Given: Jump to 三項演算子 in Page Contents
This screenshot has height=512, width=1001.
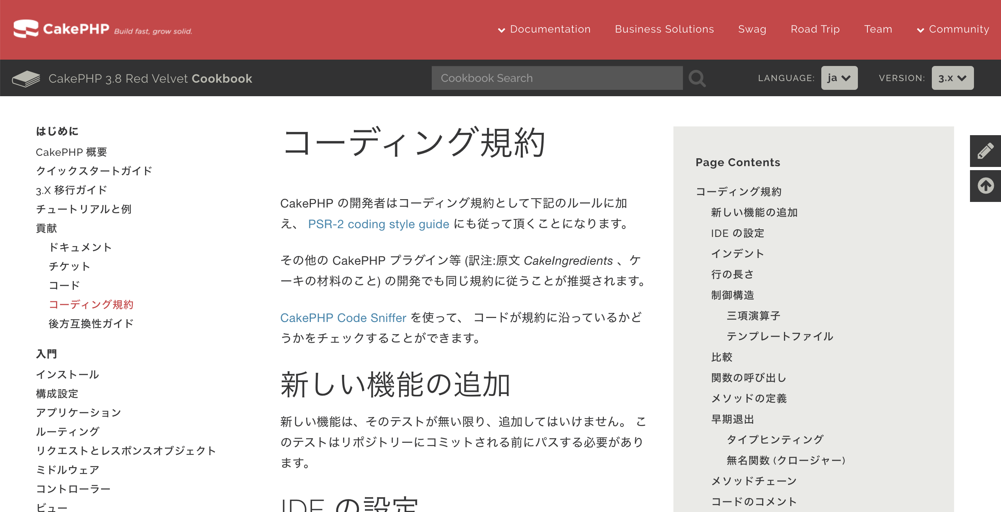Looking at the screenshot, I should coord(753,316).
